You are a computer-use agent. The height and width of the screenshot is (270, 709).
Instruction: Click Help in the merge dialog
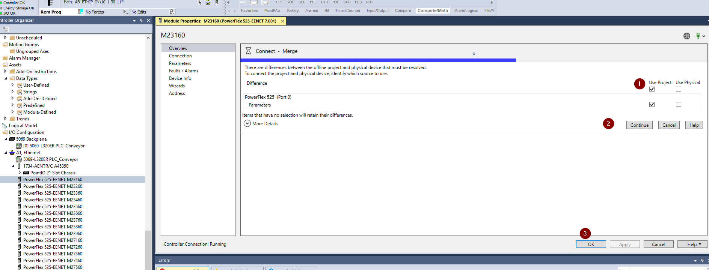[x=694, y=125]
